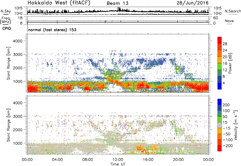The height and width of the screenshot is (166, 241).
Task: Click the solid line sample under N.Sky
Action: (6, 14)
